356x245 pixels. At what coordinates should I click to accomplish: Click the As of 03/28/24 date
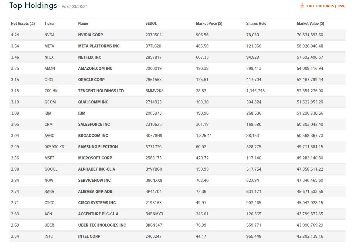75,7
